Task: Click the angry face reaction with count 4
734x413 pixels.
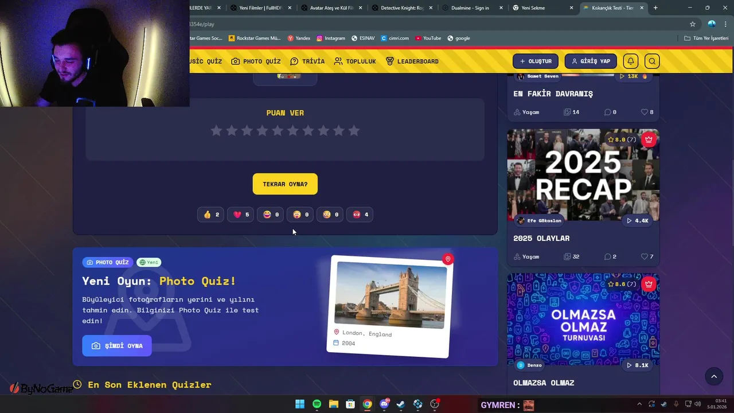Action: (x=360, y=215)
